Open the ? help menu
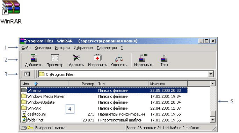Viewport: 239px width, 133px height. [122, 48]
